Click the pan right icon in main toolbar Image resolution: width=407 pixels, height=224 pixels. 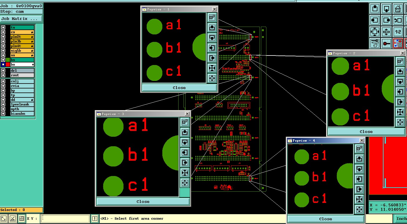[386, 20]
